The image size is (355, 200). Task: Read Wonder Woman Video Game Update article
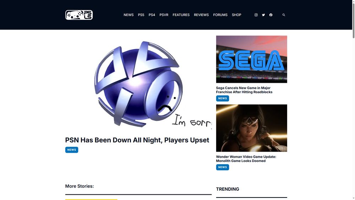[246, 159]
